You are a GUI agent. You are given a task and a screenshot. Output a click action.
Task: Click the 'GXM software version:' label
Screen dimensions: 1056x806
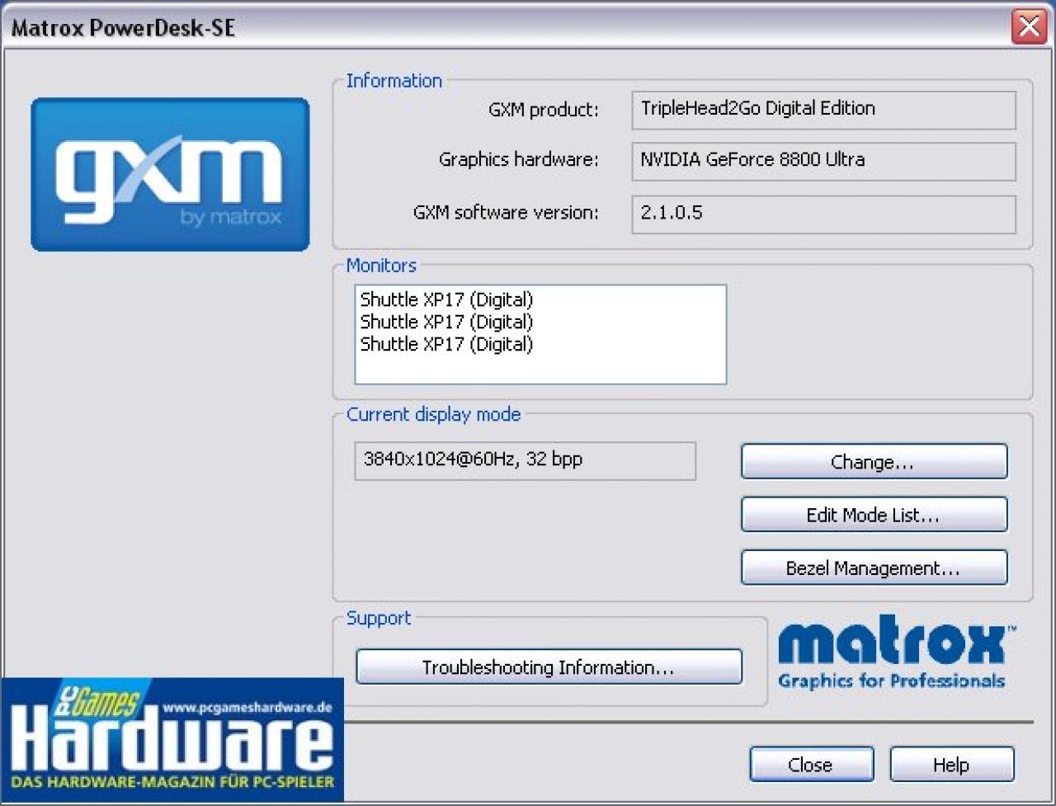[x=506, y=213]
